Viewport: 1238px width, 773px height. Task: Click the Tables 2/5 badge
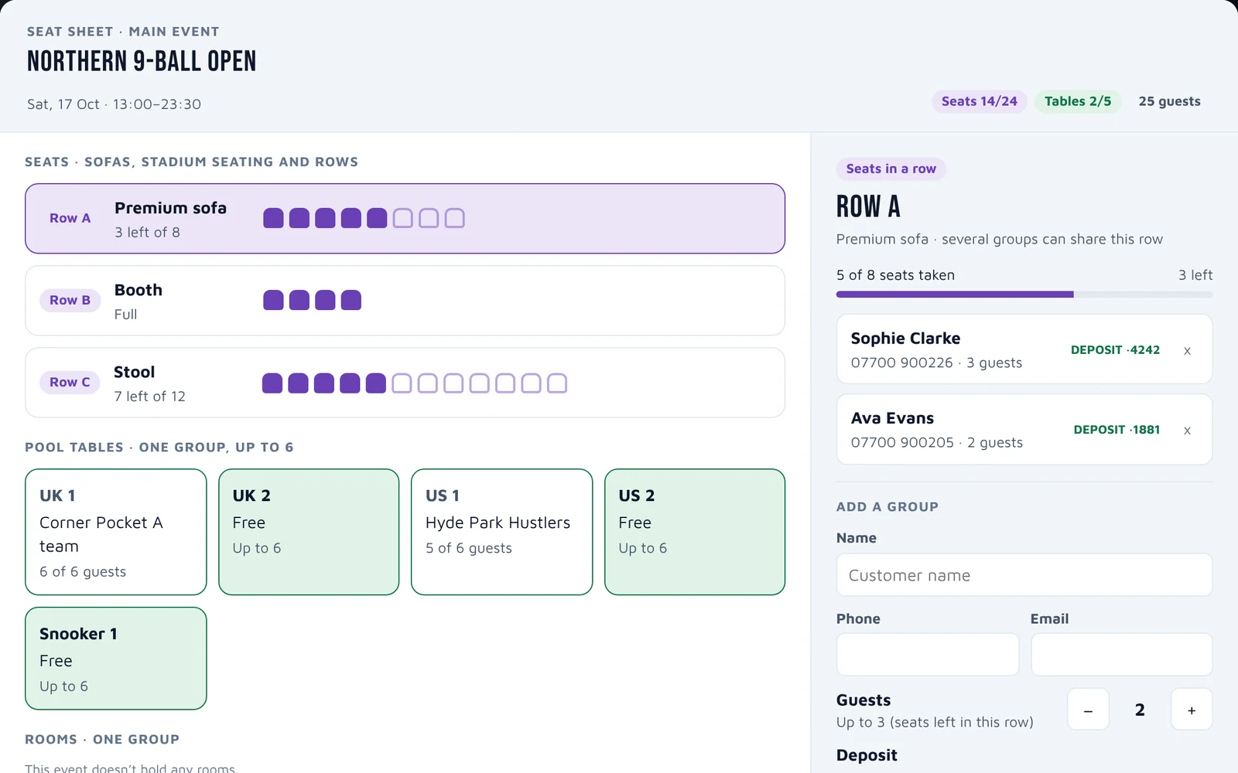[x=1078, y=101]
